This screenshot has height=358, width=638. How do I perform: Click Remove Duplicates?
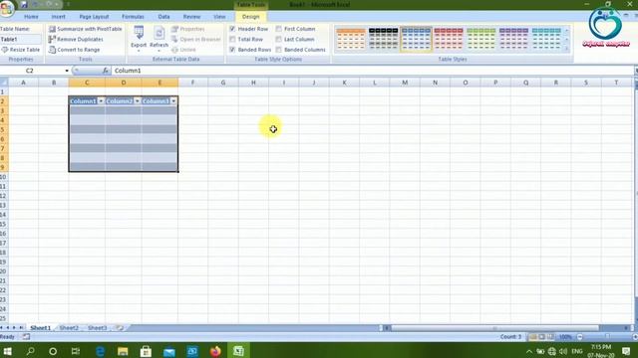pyautogui.click(x=76, y=40)
